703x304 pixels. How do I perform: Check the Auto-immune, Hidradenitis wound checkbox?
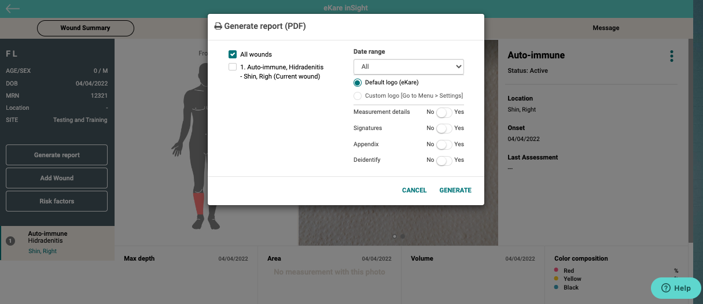tap(233, 67)
